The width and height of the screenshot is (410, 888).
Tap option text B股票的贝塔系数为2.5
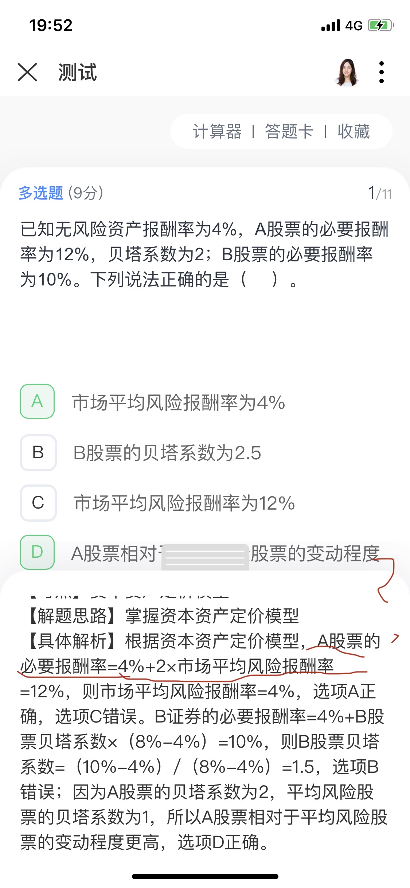(167, 453)
